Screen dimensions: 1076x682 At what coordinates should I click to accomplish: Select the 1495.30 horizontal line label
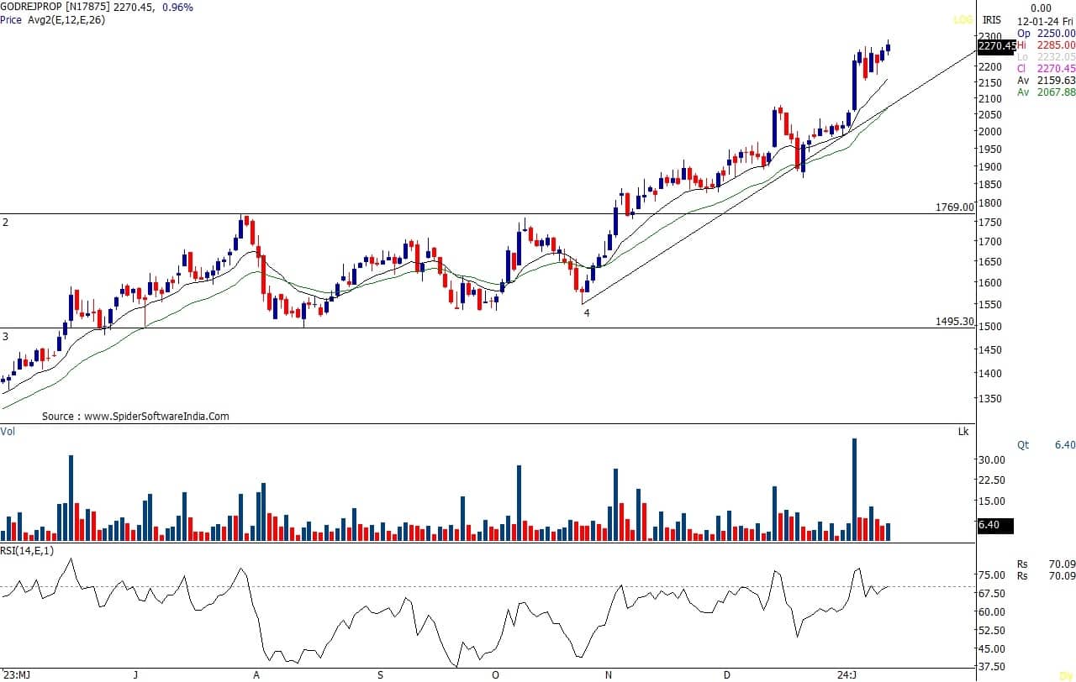coord(954,321)
